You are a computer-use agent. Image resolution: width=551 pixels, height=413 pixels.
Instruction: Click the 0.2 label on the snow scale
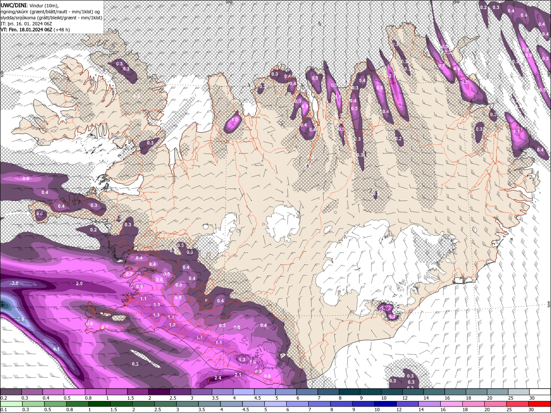click(3, 398)
